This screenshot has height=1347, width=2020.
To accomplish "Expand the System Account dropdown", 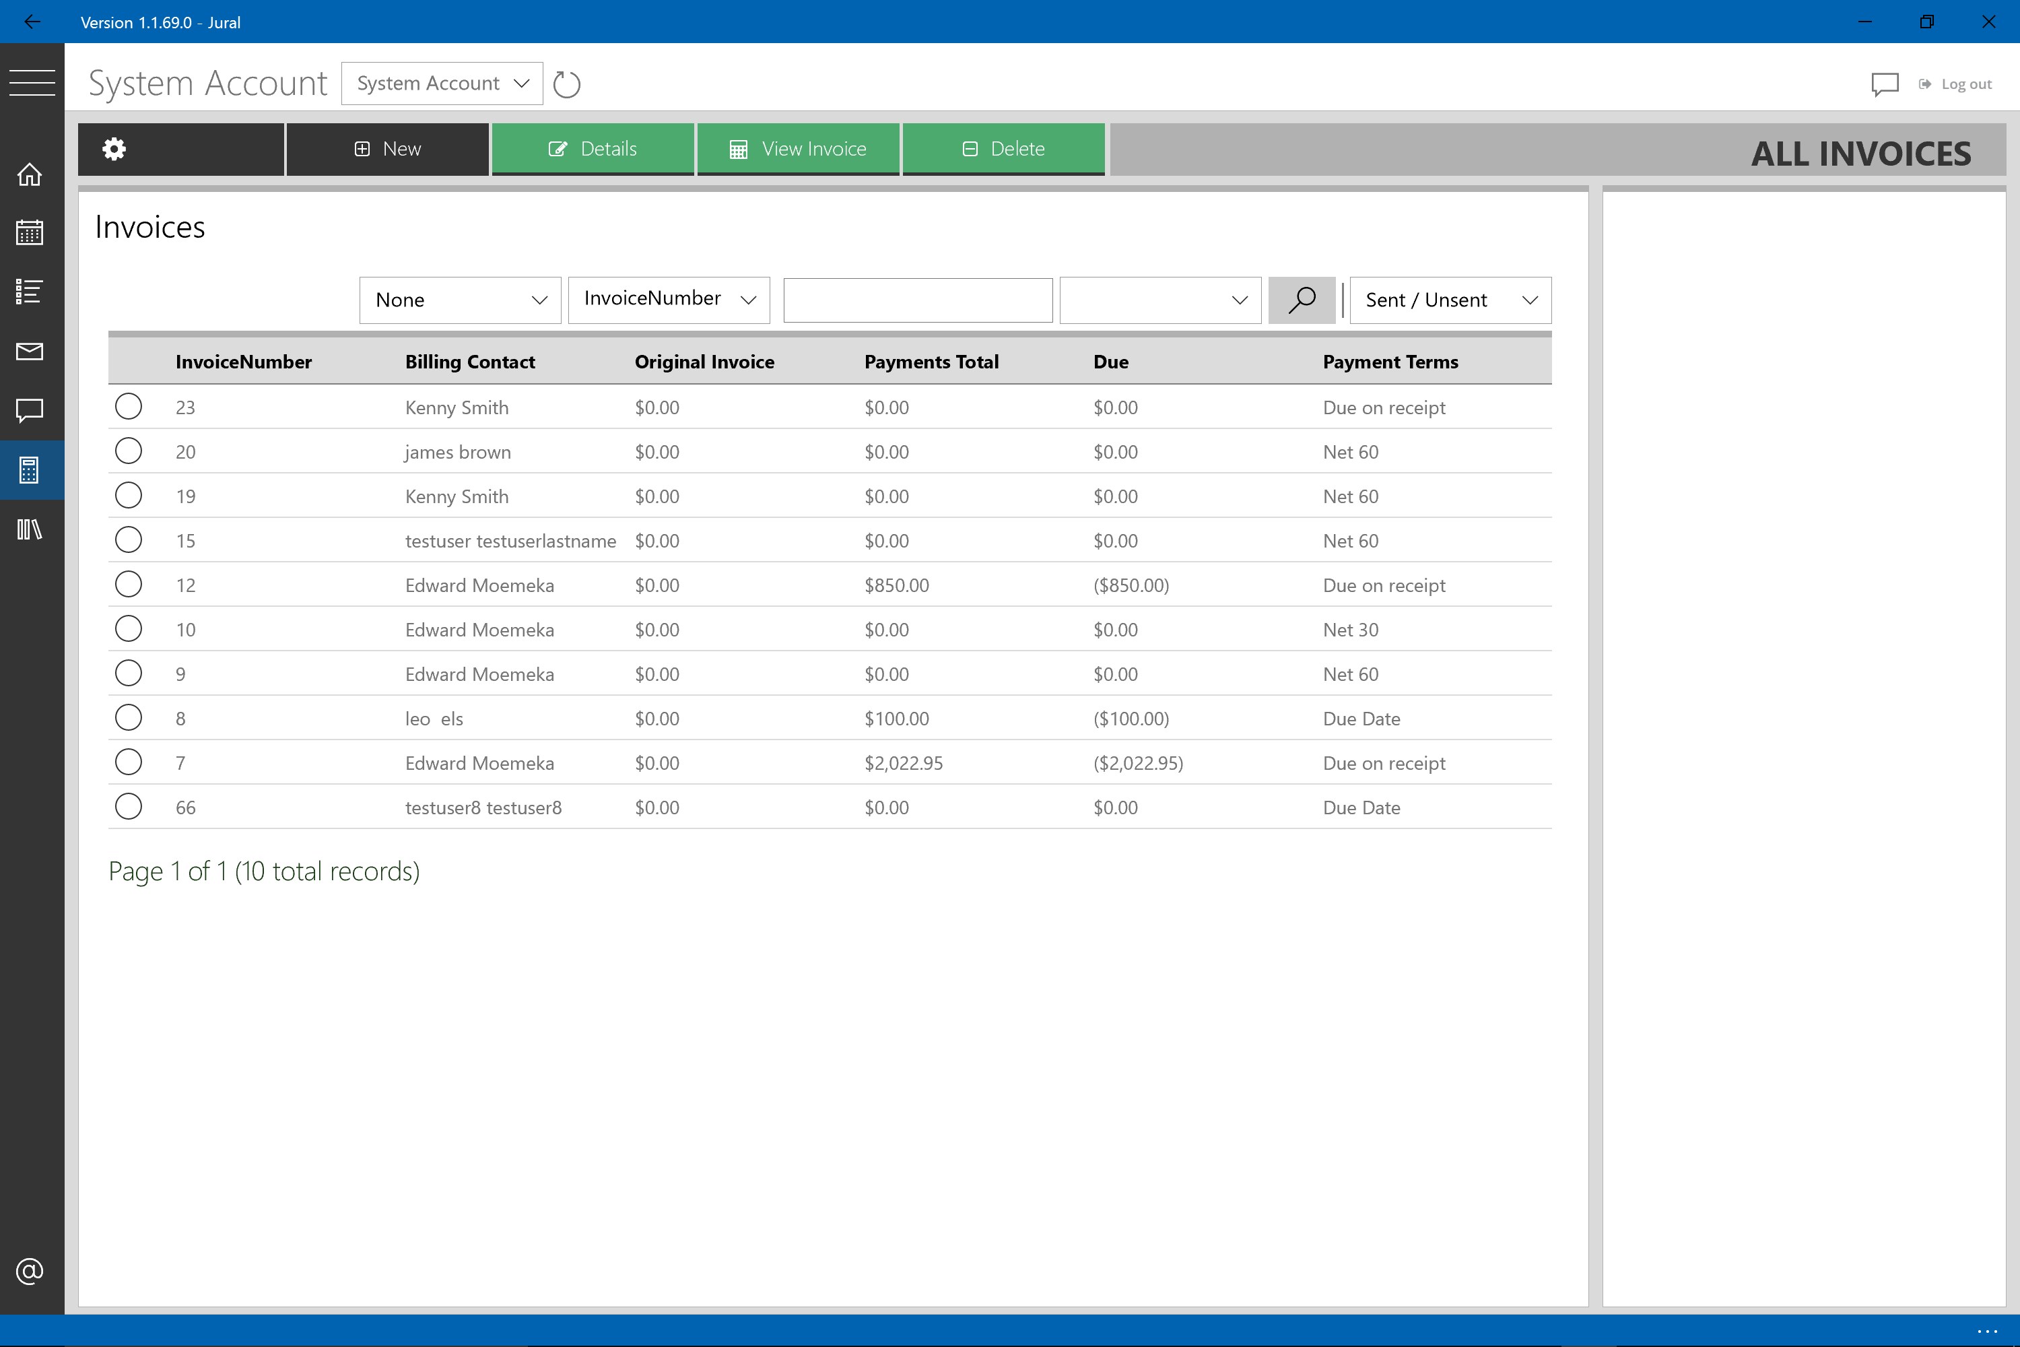I will pyautogui.click(x=442, y=84).
